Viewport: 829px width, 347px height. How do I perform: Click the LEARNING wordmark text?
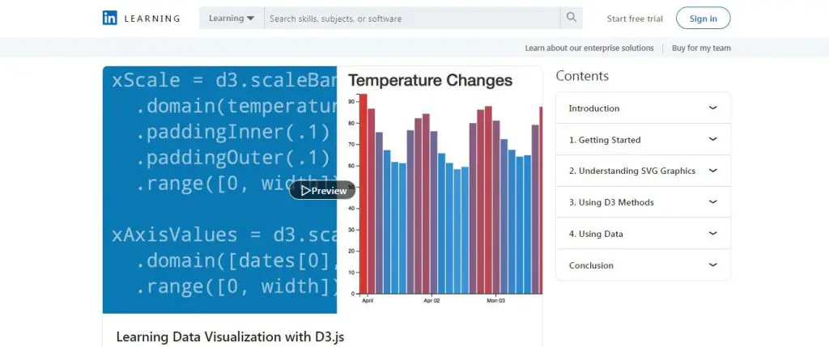click(152, 19)
